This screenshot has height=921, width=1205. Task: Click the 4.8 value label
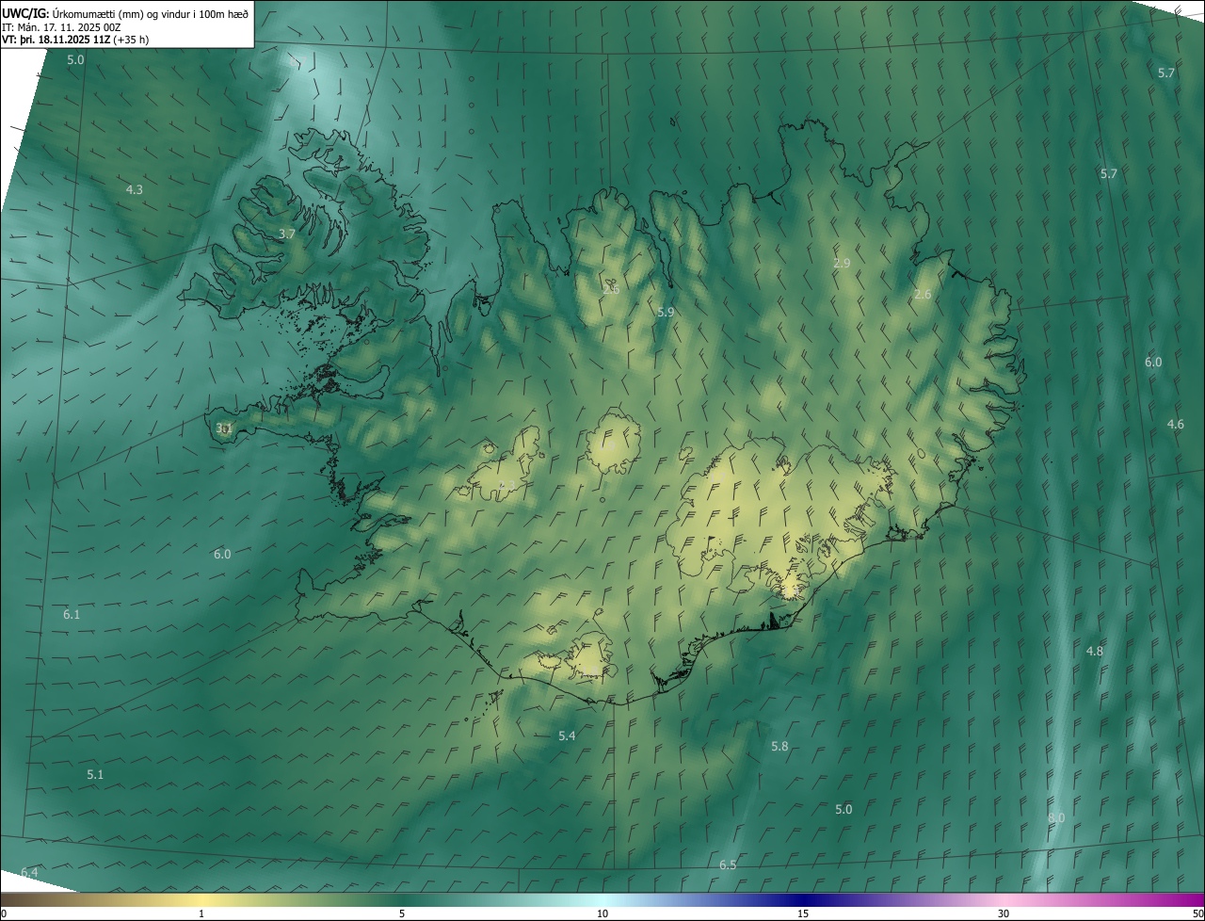click(1095, 652)
